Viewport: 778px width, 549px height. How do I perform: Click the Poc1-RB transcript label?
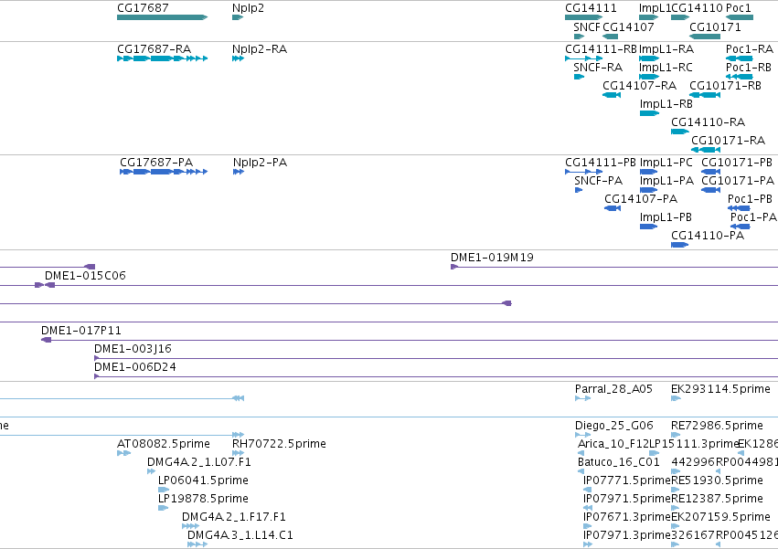click(748, 68)
